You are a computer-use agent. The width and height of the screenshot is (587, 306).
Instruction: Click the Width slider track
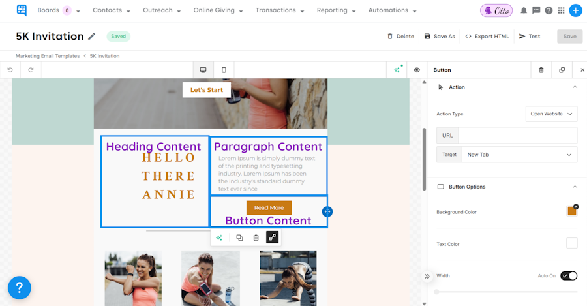pyautogui.click(x=507, y=292)
